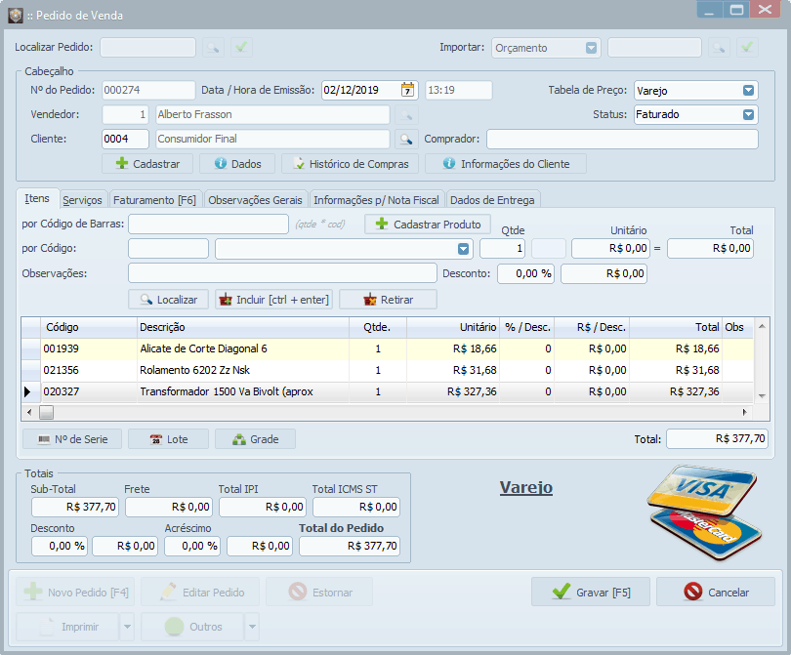Open the Importar Orçamento dropdown
Screen dimensions: 791x655
tap(591, 48)
